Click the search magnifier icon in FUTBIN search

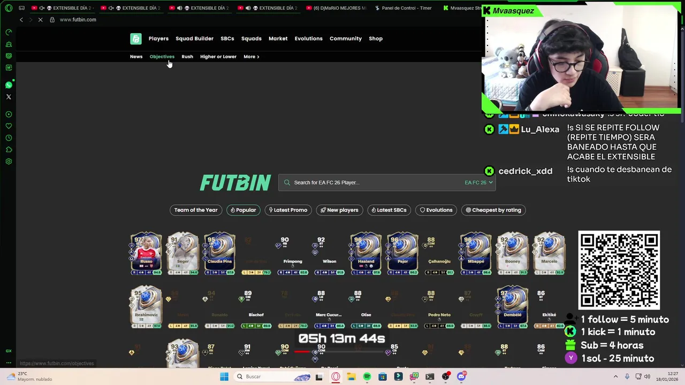287,182
